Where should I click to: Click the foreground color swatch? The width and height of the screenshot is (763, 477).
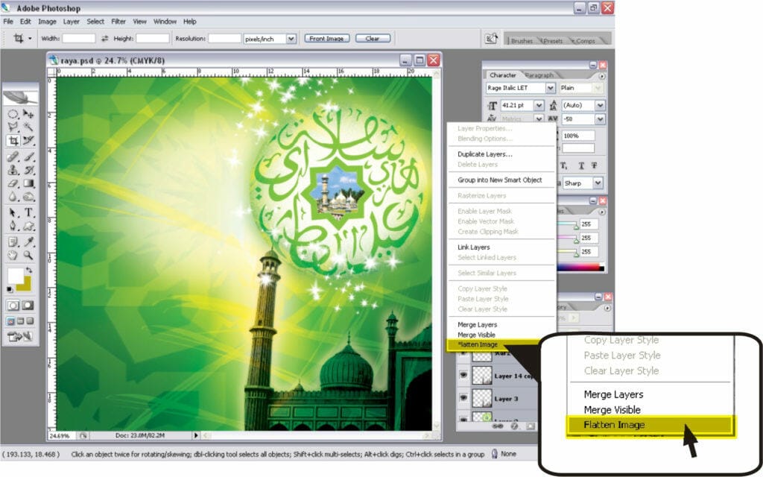(15, 276)
